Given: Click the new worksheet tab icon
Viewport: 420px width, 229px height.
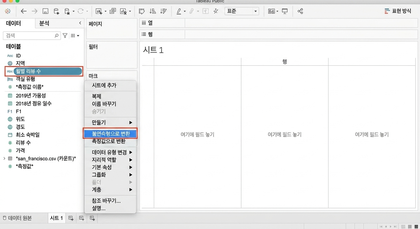Looking at the screenshot, I should coord(71,218).
